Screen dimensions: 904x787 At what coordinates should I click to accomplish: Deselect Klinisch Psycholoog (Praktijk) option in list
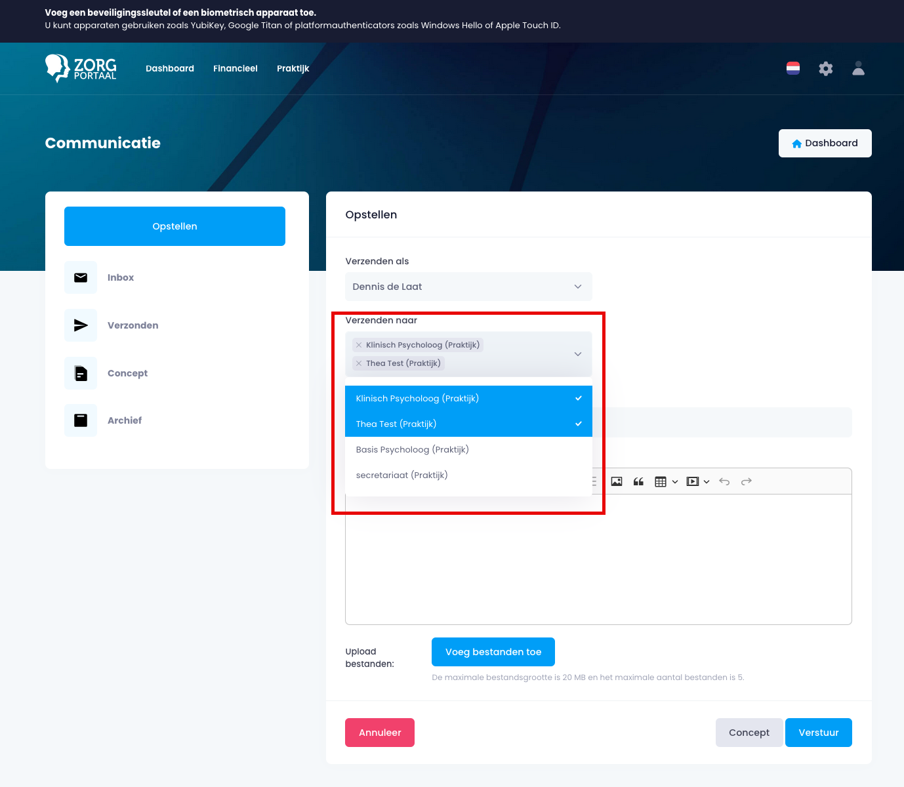[468, 398]
